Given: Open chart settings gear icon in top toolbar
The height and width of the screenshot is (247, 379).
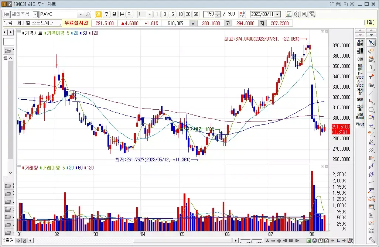Looking at the screenshot, I should (x=296, y=14).
